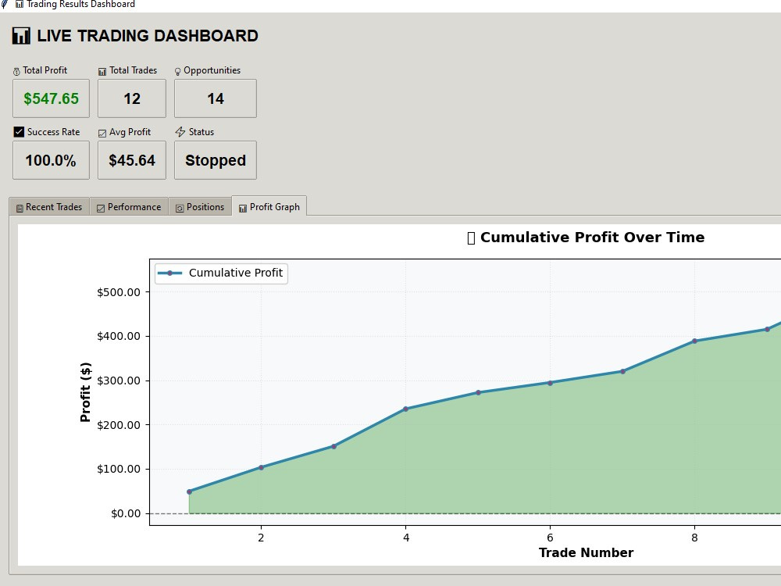Click the Performance tab chart icon

click(x=101, y=209)
